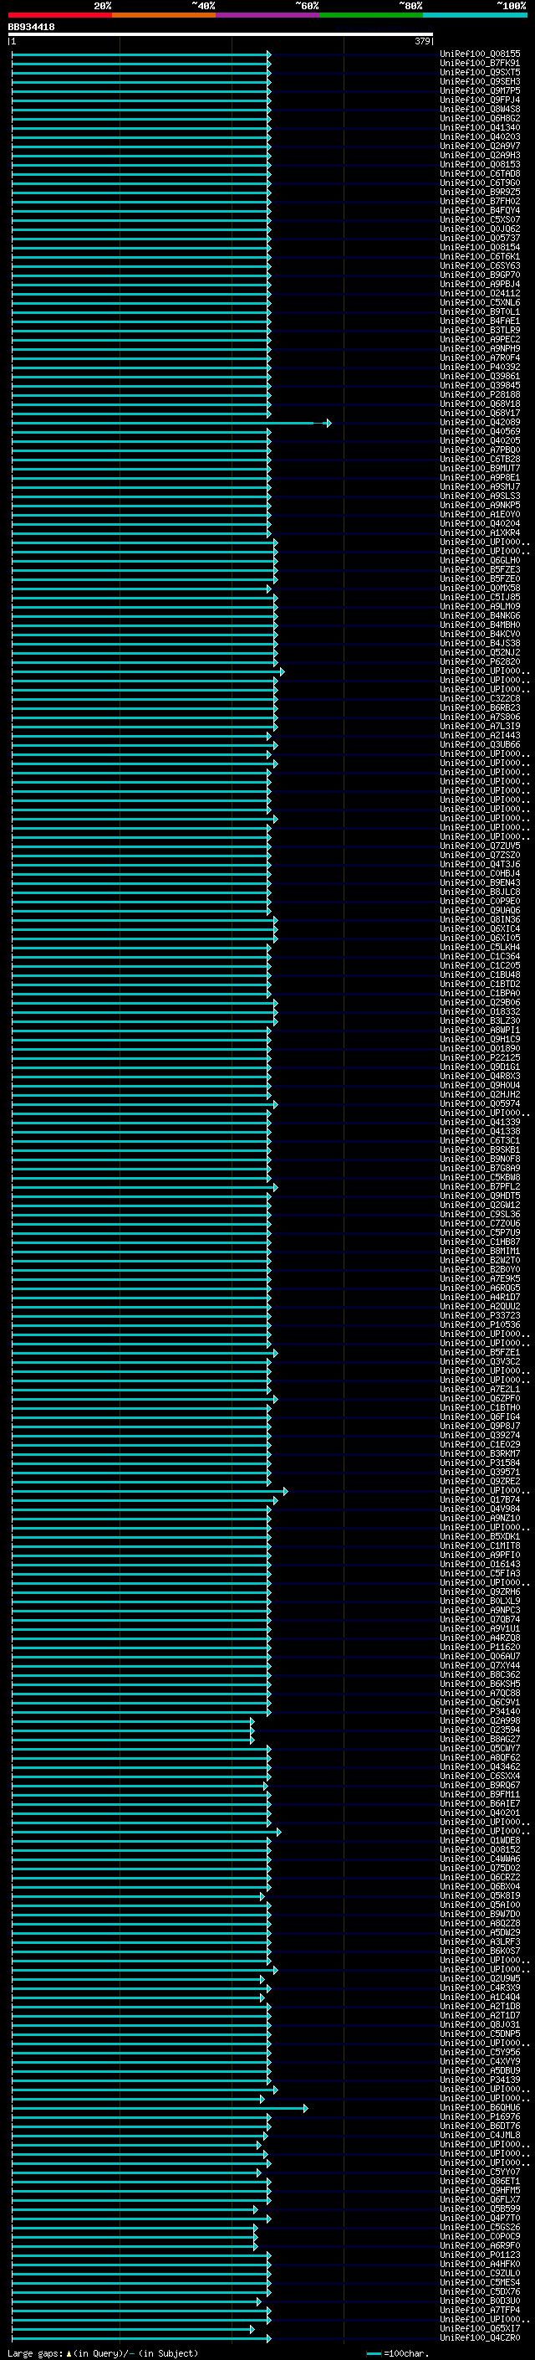535x2360 pixels.
Task: Open hit UniRef100_Q08155
Action: 480,54
